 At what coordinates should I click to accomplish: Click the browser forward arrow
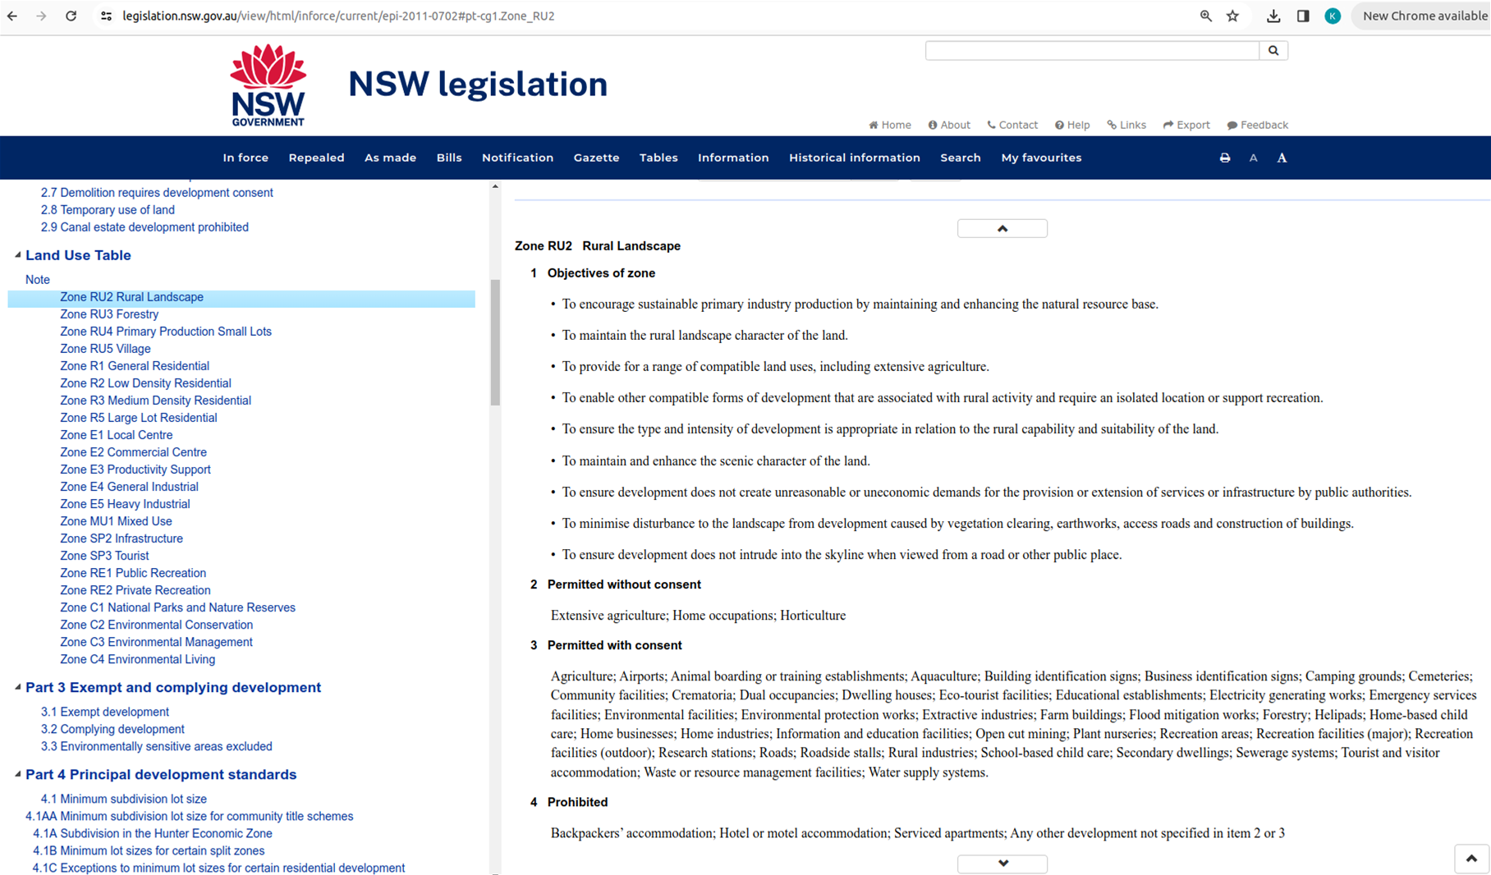click(41, 16)
